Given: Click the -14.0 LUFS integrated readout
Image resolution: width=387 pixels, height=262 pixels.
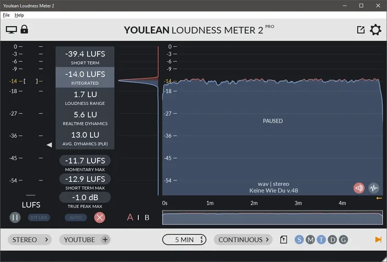Looking at the screenshot, I should 85,77.
